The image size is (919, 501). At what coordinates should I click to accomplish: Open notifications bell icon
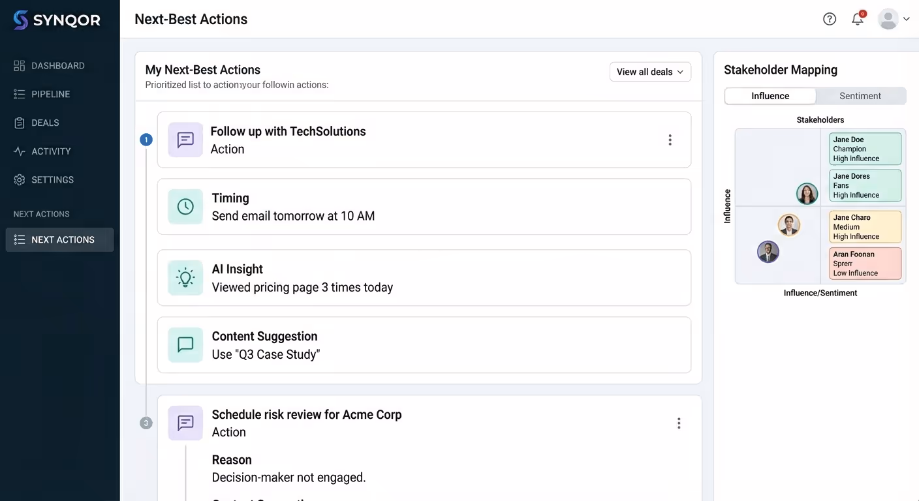[x=858, y=19]
